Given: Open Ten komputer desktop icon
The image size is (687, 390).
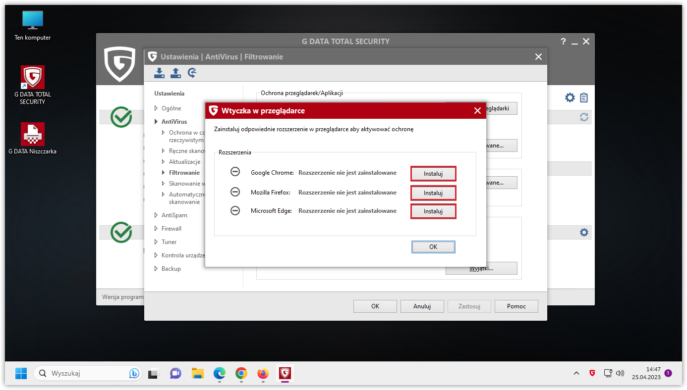Looking at the screenshot, I should coord(33,26).
